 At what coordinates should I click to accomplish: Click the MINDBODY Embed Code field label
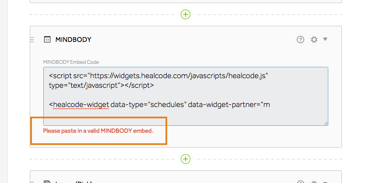click(71, 62)
